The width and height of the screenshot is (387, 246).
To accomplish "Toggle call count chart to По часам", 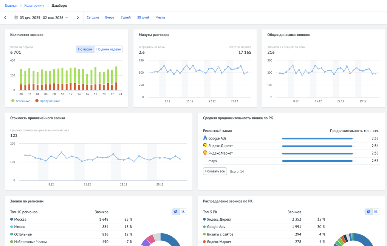I will (x=85, y=49).
